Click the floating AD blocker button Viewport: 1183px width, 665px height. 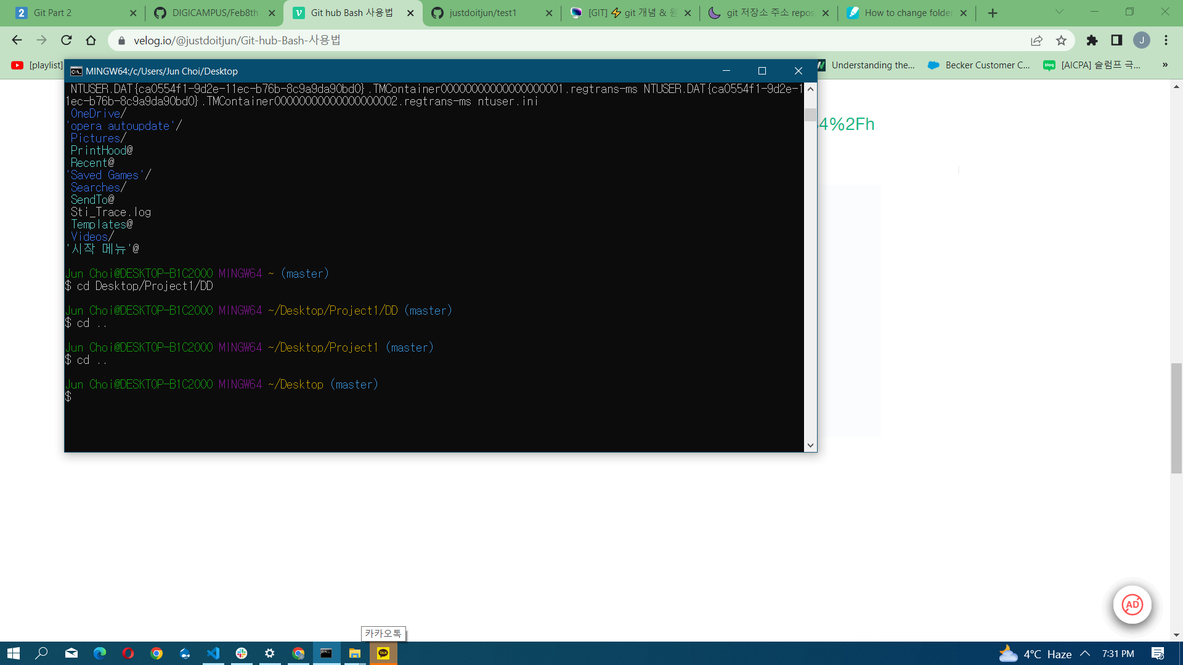coord(1132,605)
